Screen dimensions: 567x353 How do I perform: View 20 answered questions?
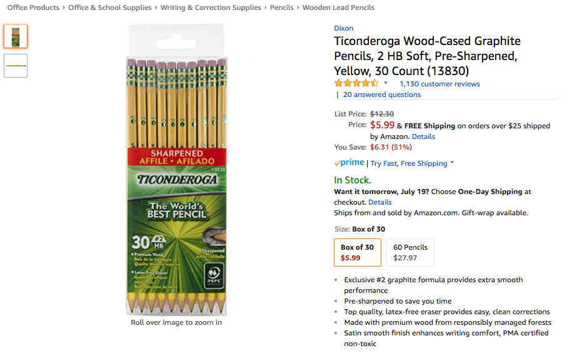(382, 95)
